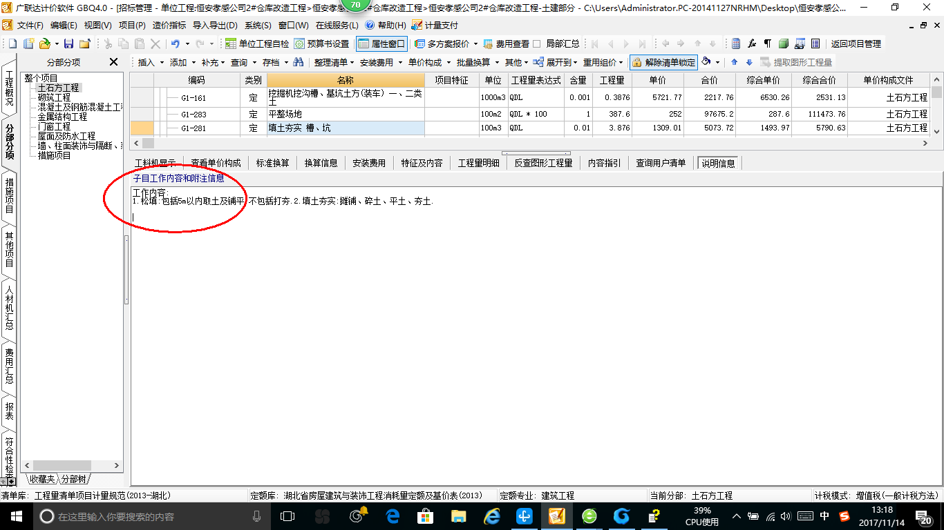Click the new from template wizard icon

click(29, 43)
